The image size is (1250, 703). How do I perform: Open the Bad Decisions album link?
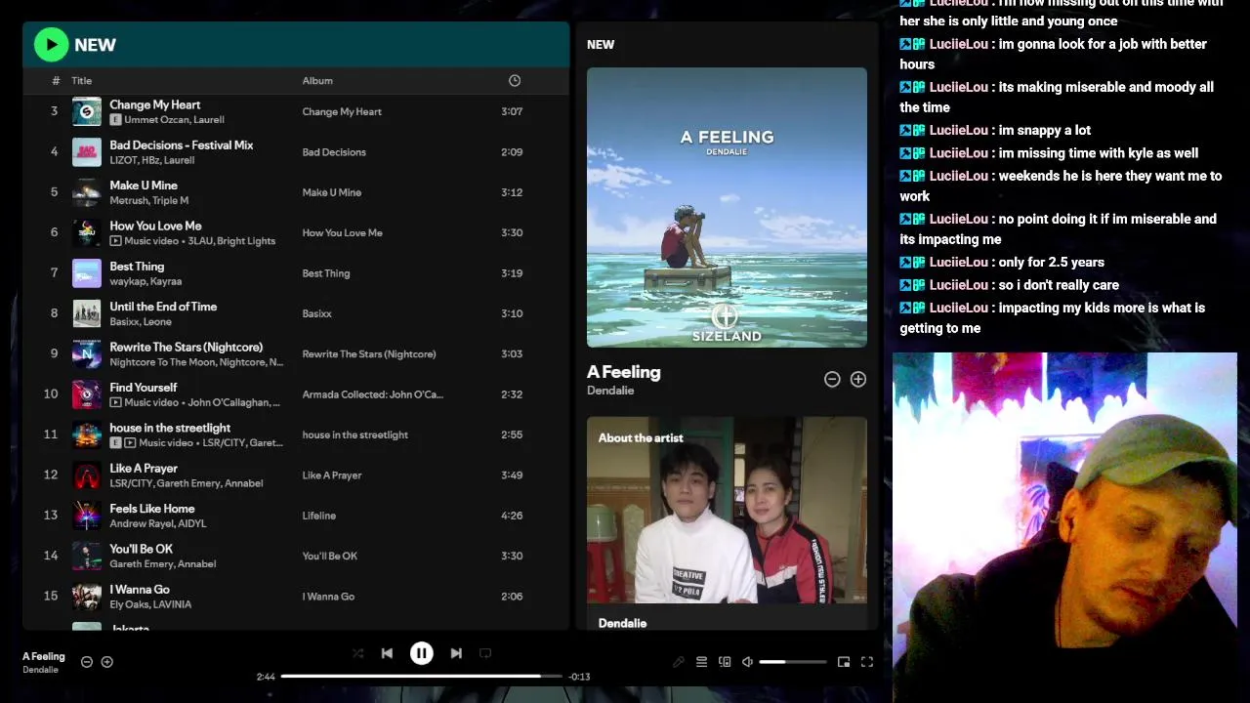click(334, 152)
